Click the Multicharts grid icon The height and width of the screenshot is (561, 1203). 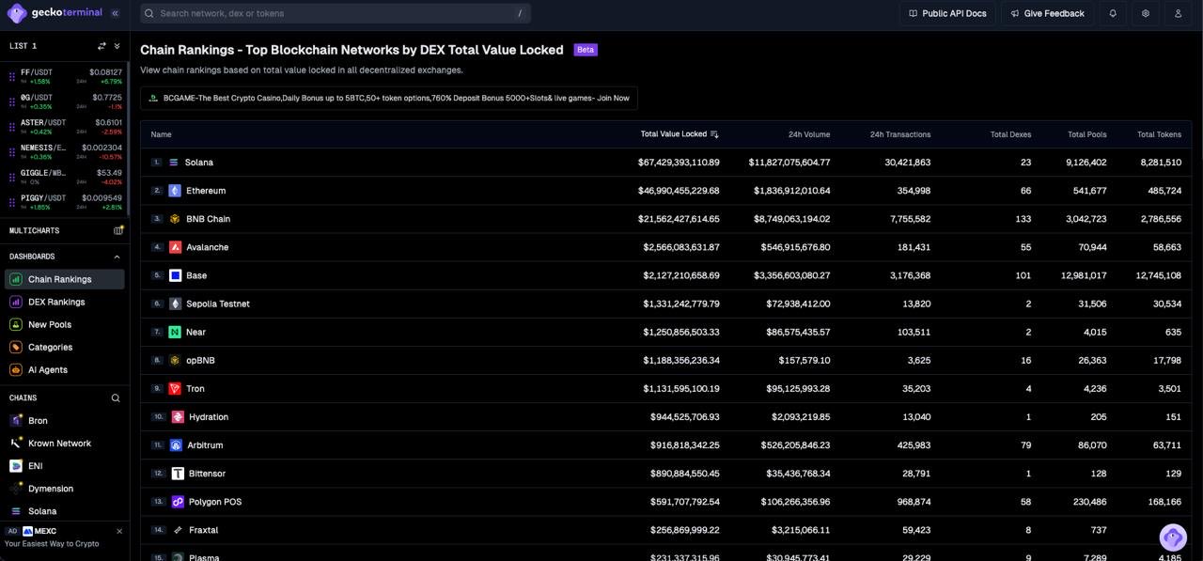(x=118, y=230)
